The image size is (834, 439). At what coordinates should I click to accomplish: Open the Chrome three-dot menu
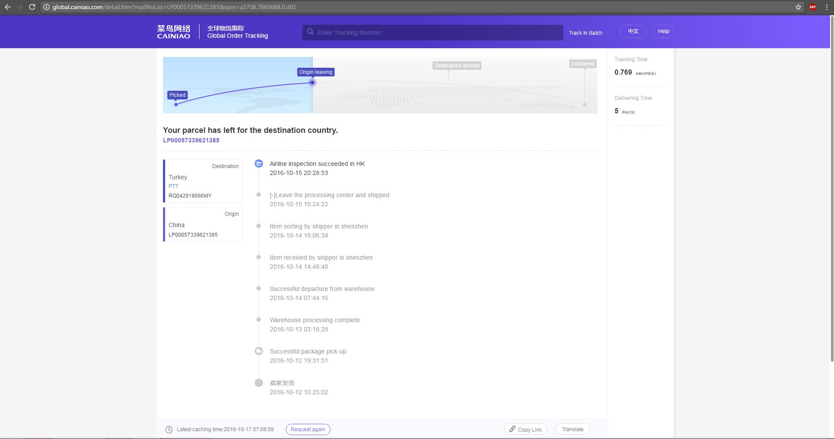(x=826, y=7)
